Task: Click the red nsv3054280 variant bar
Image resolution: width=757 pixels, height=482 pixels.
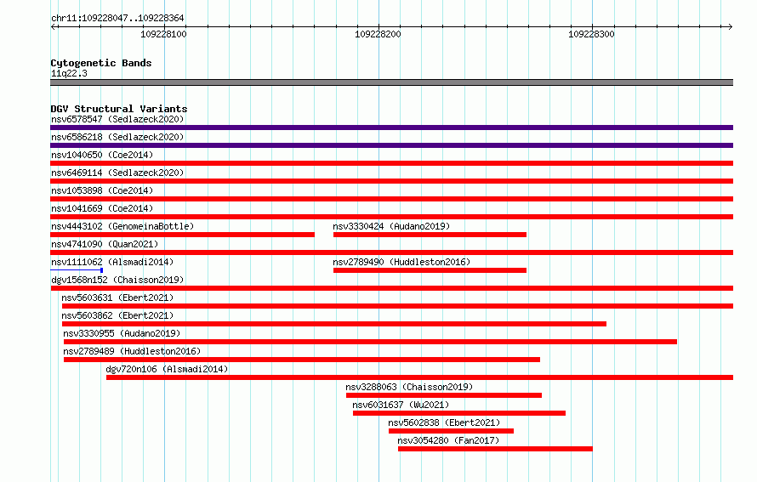Action: coord(495,449)
